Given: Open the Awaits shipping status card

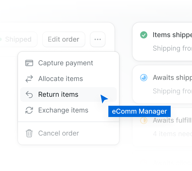Looking at the screenshot, I should pyautogui.click(x=162, y=84).
